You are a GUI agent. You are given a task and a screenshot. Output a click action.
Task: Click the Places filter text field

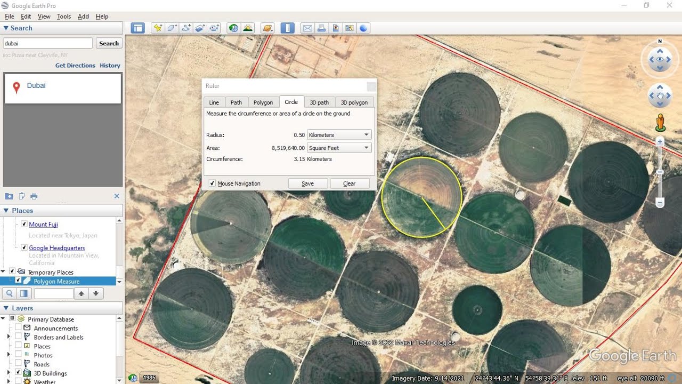54,293
